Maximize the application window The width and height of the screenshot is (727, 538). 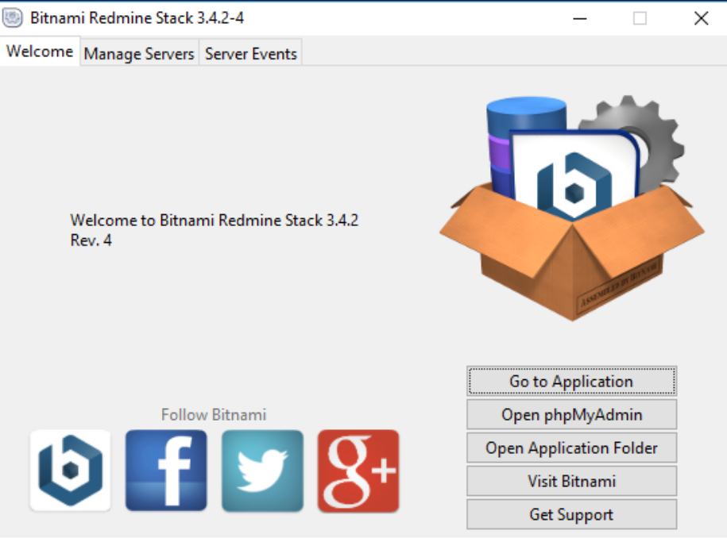tap(640, 17)
